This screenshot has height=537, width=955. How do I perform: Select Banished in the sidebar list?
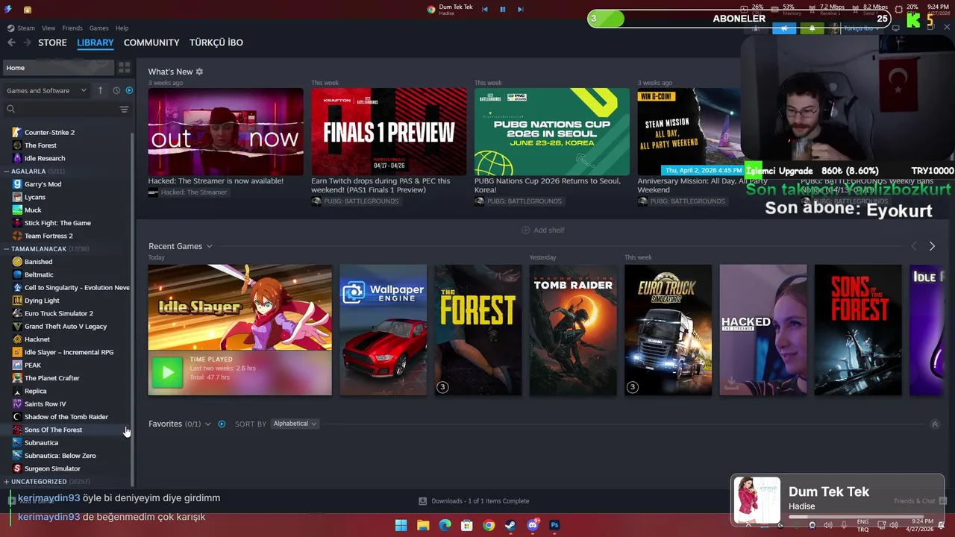pyautogui.click(x=38, y=262)
